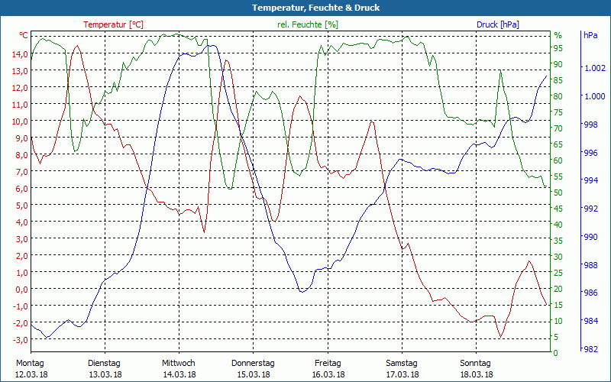Click the -3,0 tick on the temperature axis
Image resolution: width=611 pixels, height=382 pixels.
pyautogui.click(x=19, y=340)
